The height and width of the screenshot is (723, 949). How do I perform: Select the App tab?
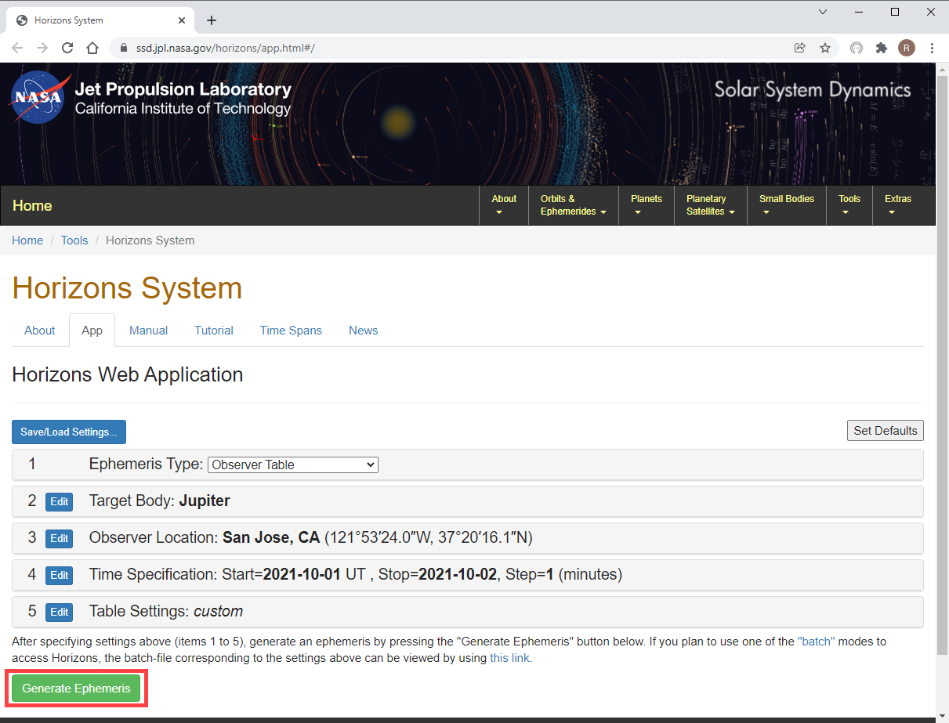[x=92, y=331]
